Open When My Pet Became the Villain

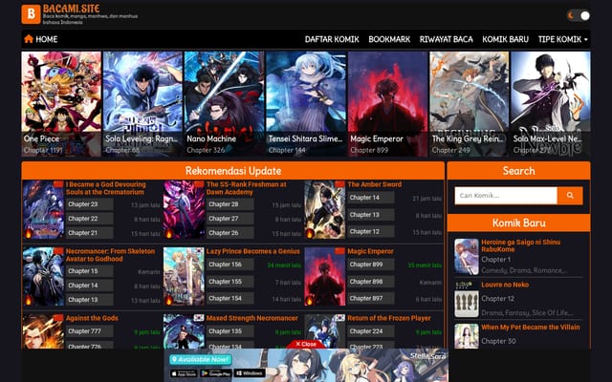pos(531,327)
